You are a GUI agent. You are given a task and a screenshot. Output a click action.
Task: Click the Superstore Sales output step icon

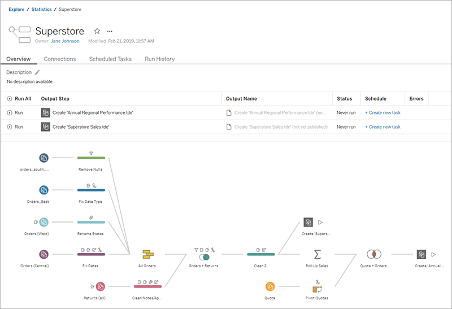point(46,127)
